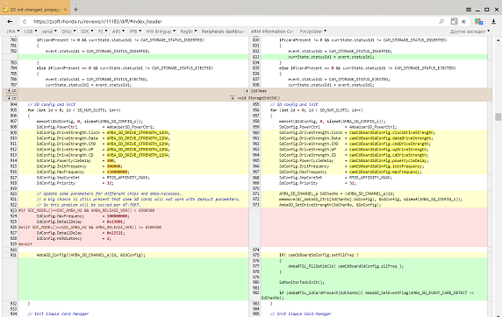This screenshot has width=502, height=317.
Task: Select the 'SD init changed, propaga' tab
Action: (x=35, y=10)
